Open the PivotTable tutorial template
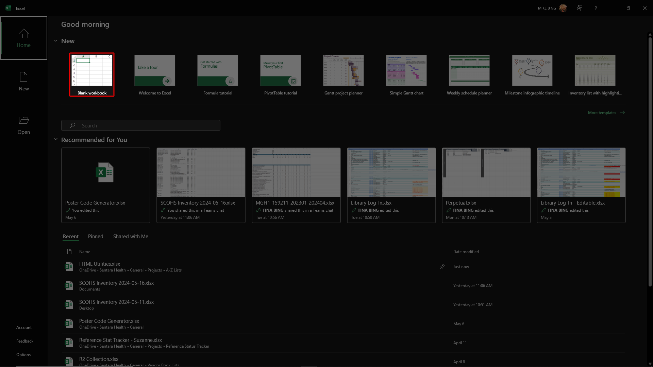The width and height of the screenshot is (653, 367). 281,75
